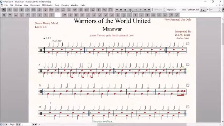Click the rewind playback button

point(121,10)
